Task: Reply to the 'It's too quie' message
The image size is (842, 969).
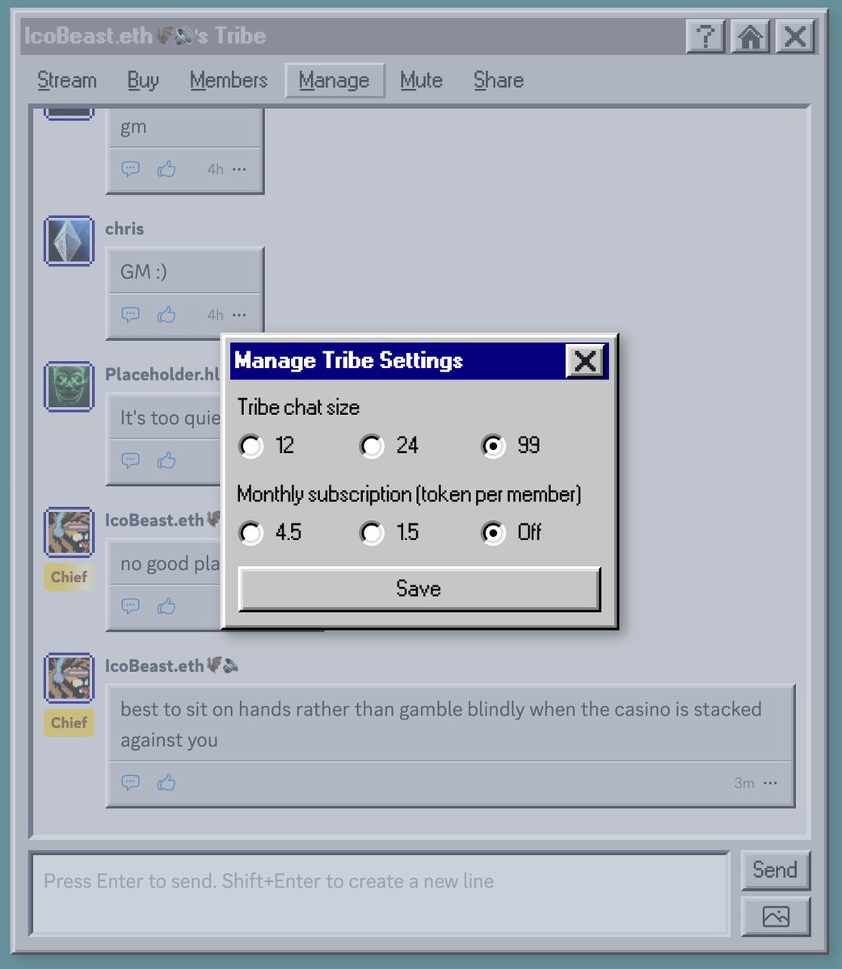Action: (130, 460)
